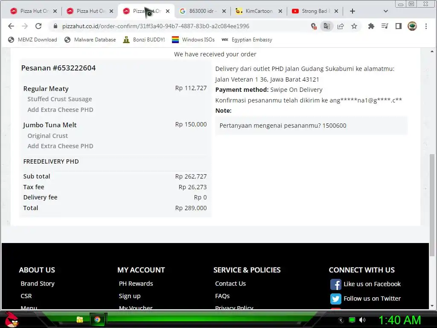Close the first Pizza Hut tab

click(x=55, y=11)
